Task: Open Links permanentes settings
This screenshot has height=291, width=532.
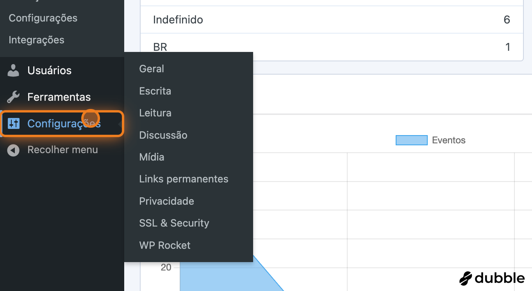Action: (x=184, y=179)
